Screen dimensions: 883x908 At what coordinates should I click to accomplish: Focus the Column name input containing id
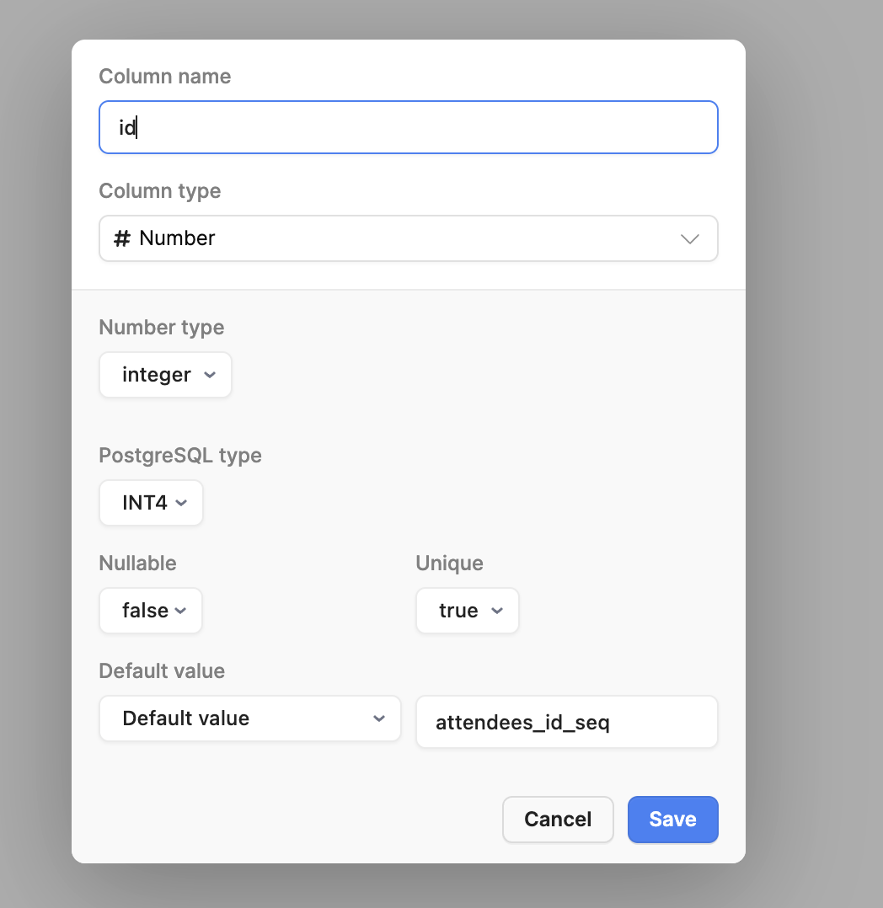[x=409, y=127]
